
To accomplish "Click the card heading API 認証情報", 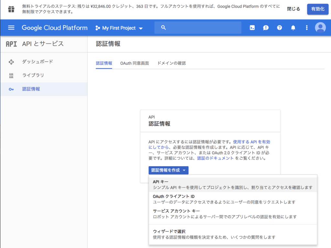I will [x=159, y=121].
